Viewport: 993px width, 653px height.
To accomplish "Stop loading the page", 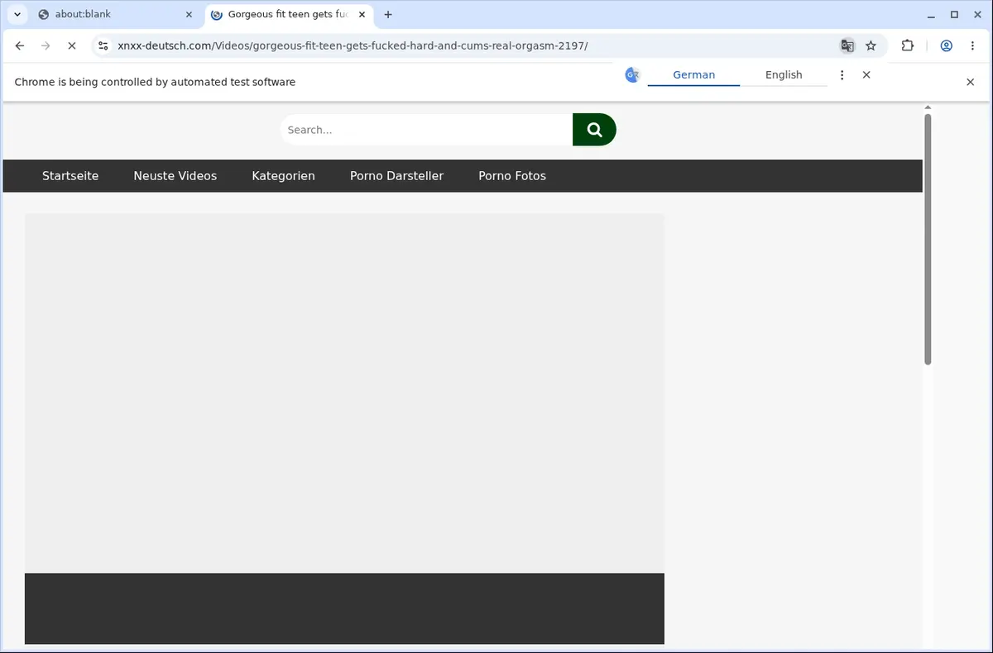I will 72,46.
